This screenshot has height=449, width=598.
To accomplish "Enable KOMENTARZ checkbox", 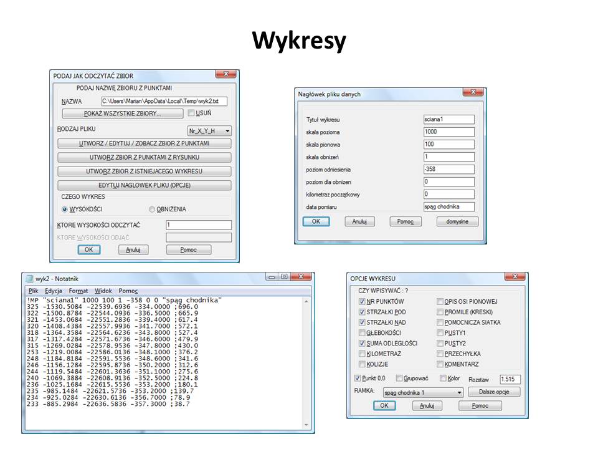I will click(x=440, y=364).
